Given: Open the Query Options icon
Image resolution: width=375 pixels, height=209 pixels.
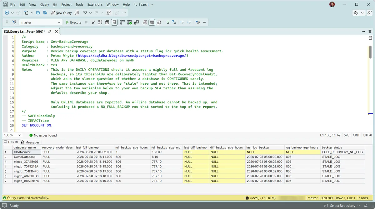Looking at the screenshot, I should (107, 22).
